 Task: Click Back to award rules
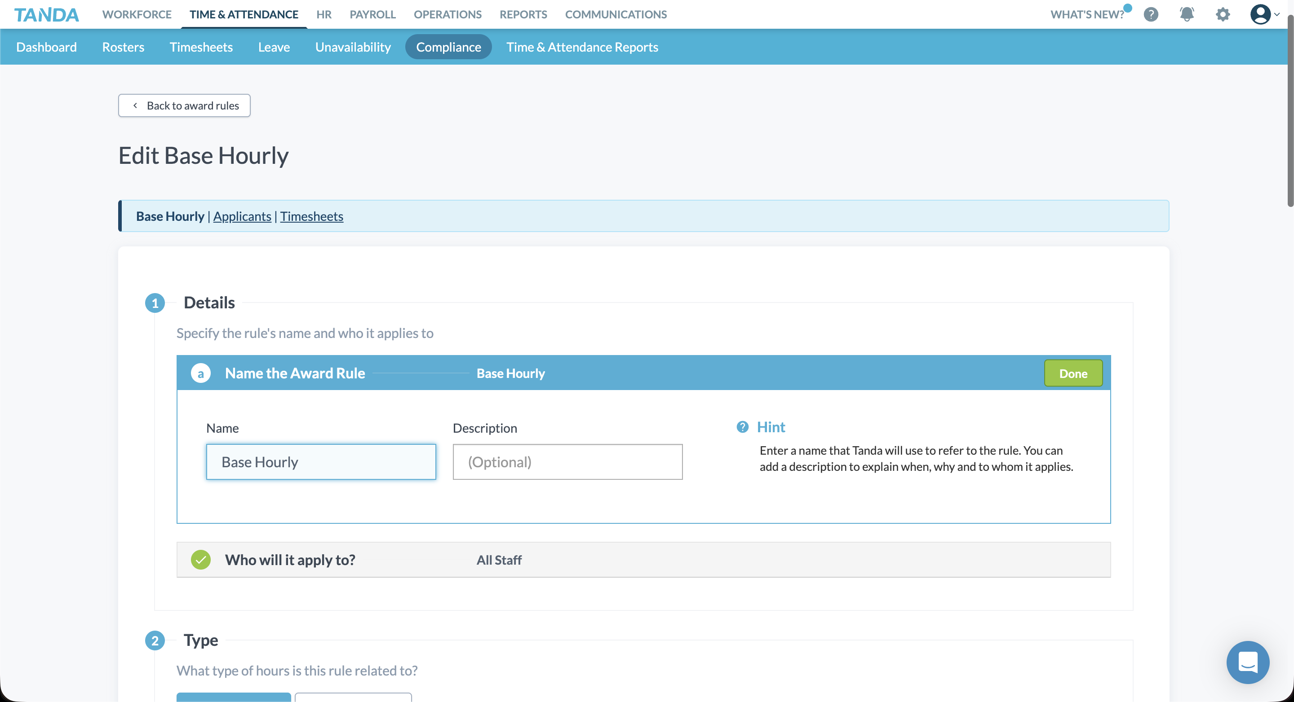click(x=184, y=105)
